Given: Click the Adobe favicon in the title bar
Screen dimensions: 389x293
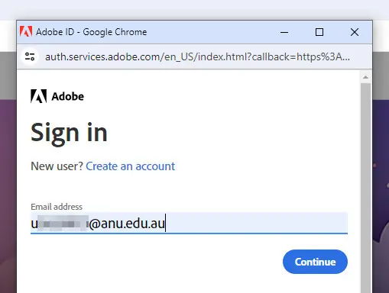Looking at the screenshot, I should click(x=26, y=32).
